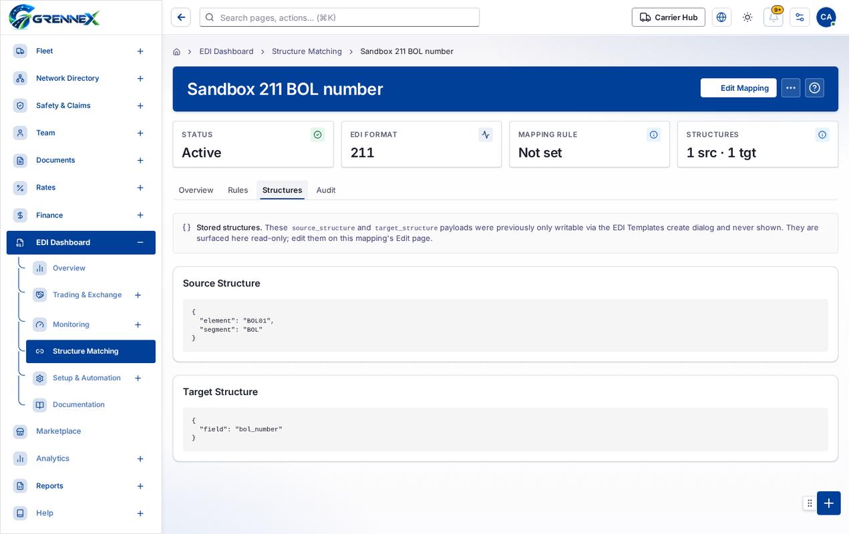Viewport: 855px width, 534px height.
Task: Go to EDI Dashboard breadcrumb link
Action: (226, 51)
